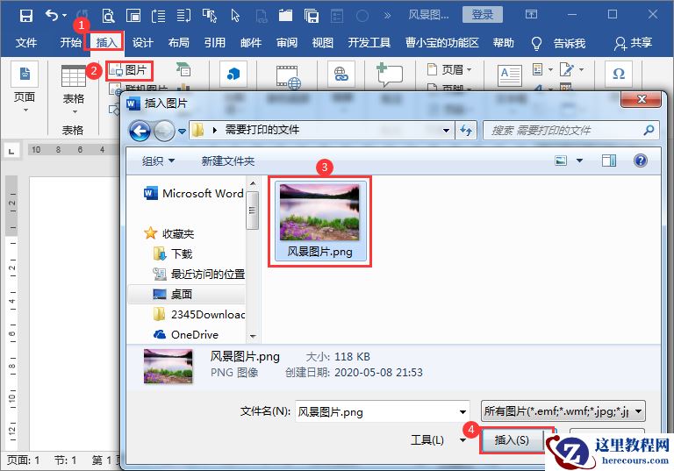Click the text box icon in ribbon
The height and width of the screenshot is (471, 674).
[x=509, y=75]
